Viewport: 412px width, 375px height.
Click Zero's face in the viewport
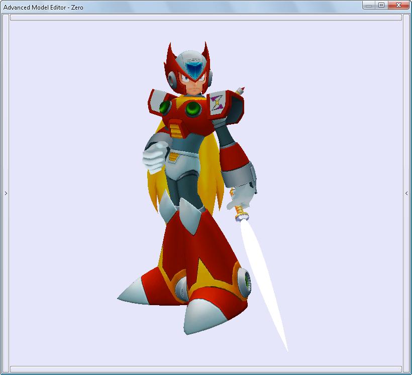click(x=193, y=86)
